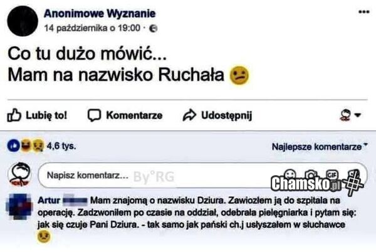
Task: Click inside the Napisz komentarz field
Action: click(x=159, y=176)
